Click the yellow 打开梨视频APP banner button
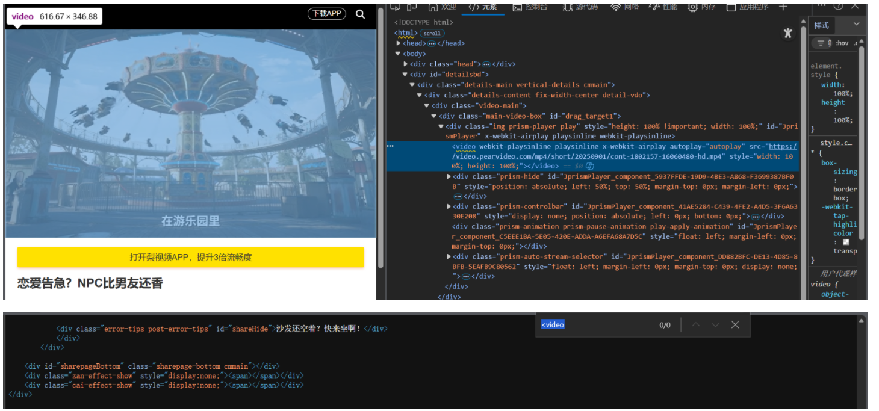The image size is (879, 411). coord(191,257)
